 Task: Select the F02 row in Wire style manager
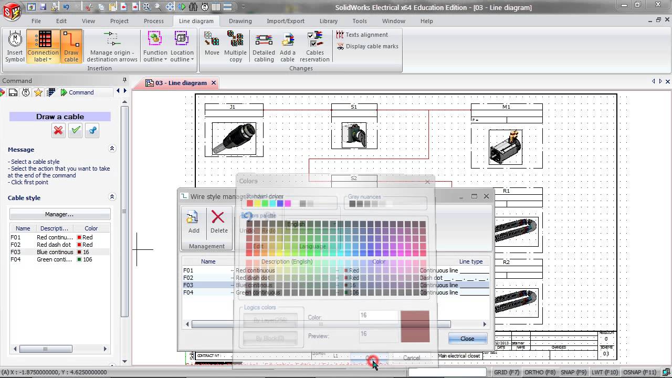[x=336, y=278]
